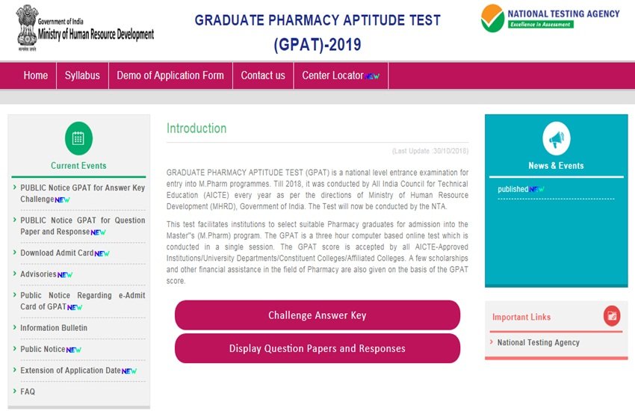Screen dimensions: 635x411
Task: Open the Center Locator menu
Action: [x=341, y=75]
